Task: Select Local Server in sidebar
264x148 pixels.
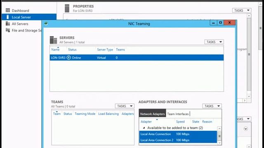Action: pyautogui.click(x=29, y=17)
